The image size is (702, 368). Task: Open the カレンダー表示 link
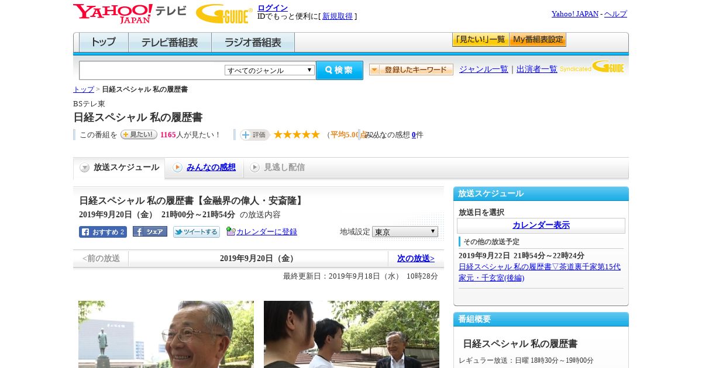pos(541,225)
